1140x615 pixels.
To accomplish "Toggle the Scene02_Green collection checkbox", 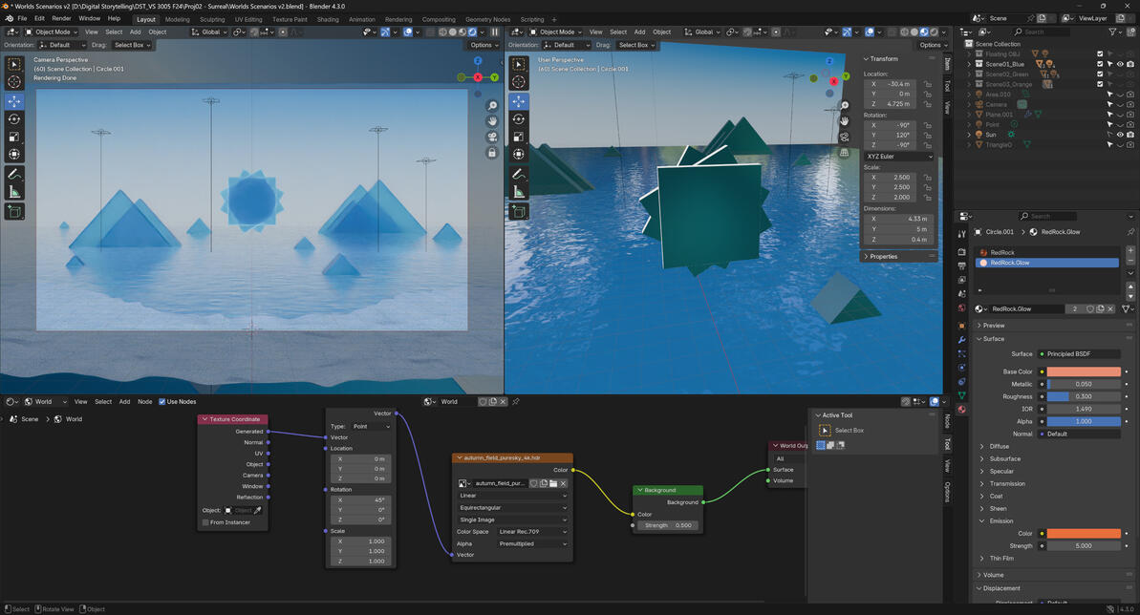I will point(1100,74).
